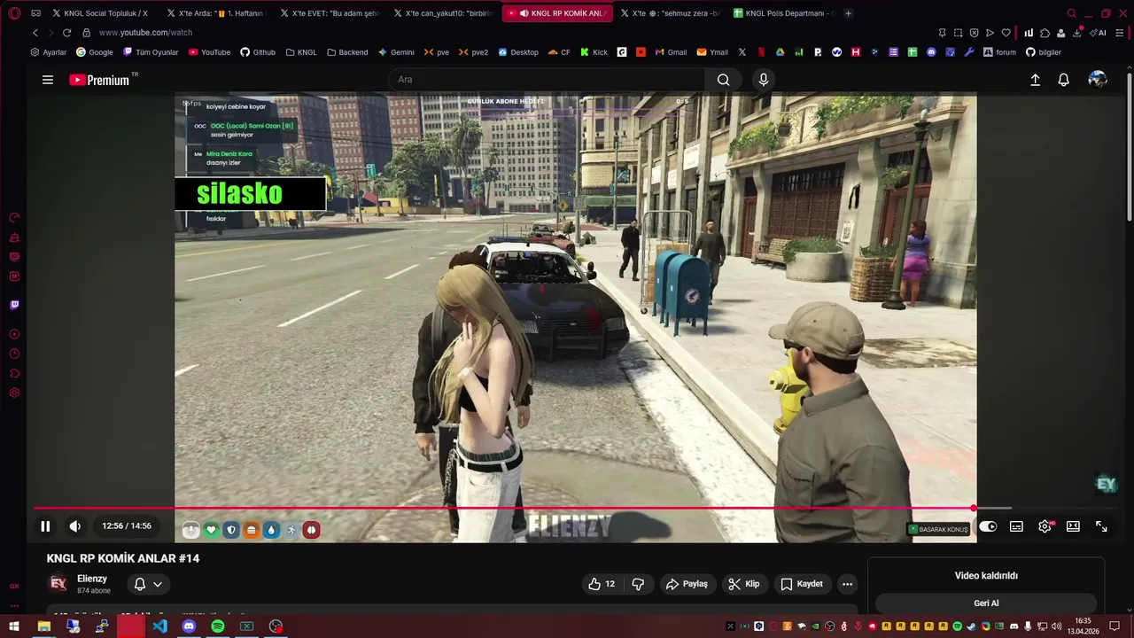
Task: Open the forum bookmark
Action: (999, 52)
